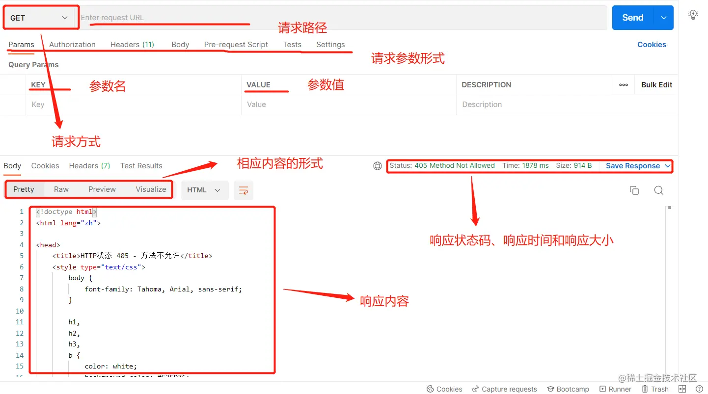Launch the Collection Runner from status bar
Screen dimensions: 708x394
click(615, 389)
